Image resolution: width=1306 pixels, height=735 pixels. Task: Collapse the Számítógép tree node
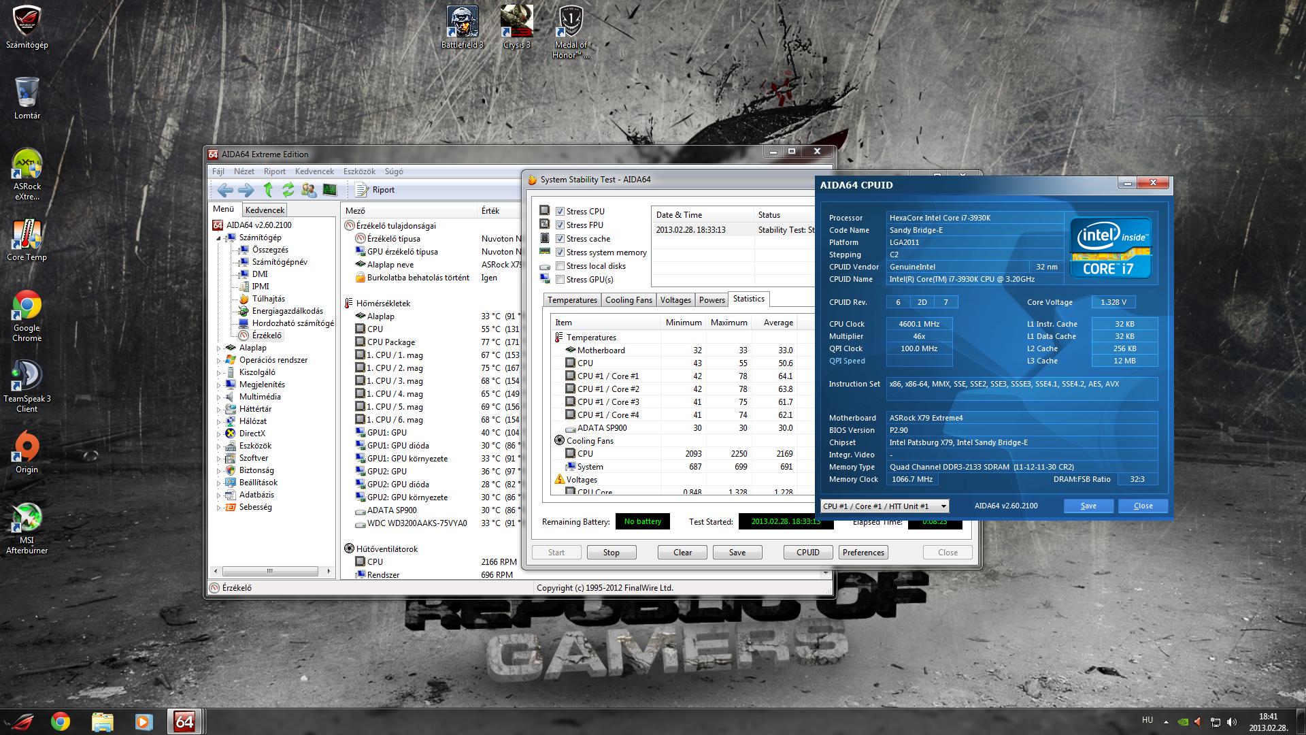pos(219,238)
